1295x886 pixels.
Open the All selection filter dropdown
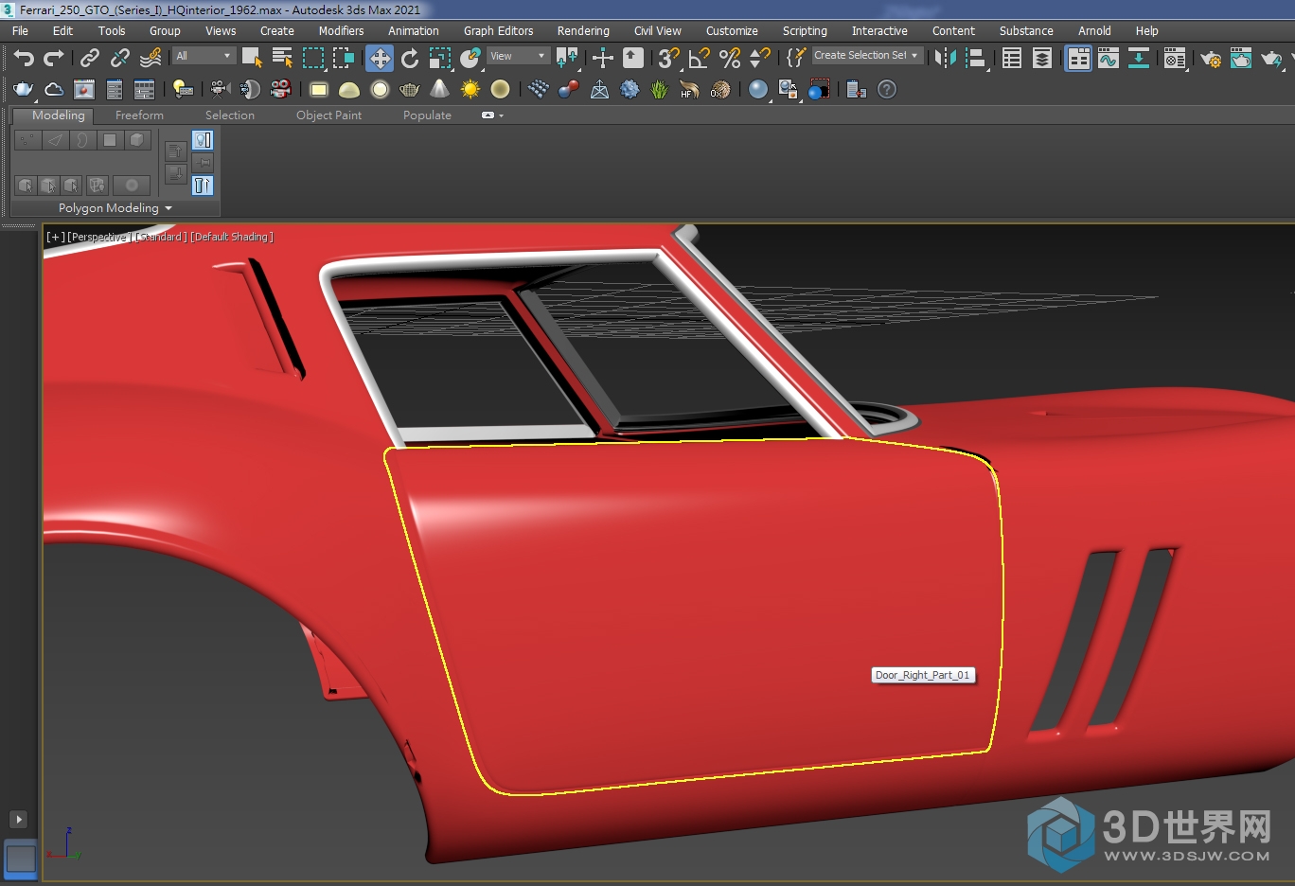click(x=204, y=56)
